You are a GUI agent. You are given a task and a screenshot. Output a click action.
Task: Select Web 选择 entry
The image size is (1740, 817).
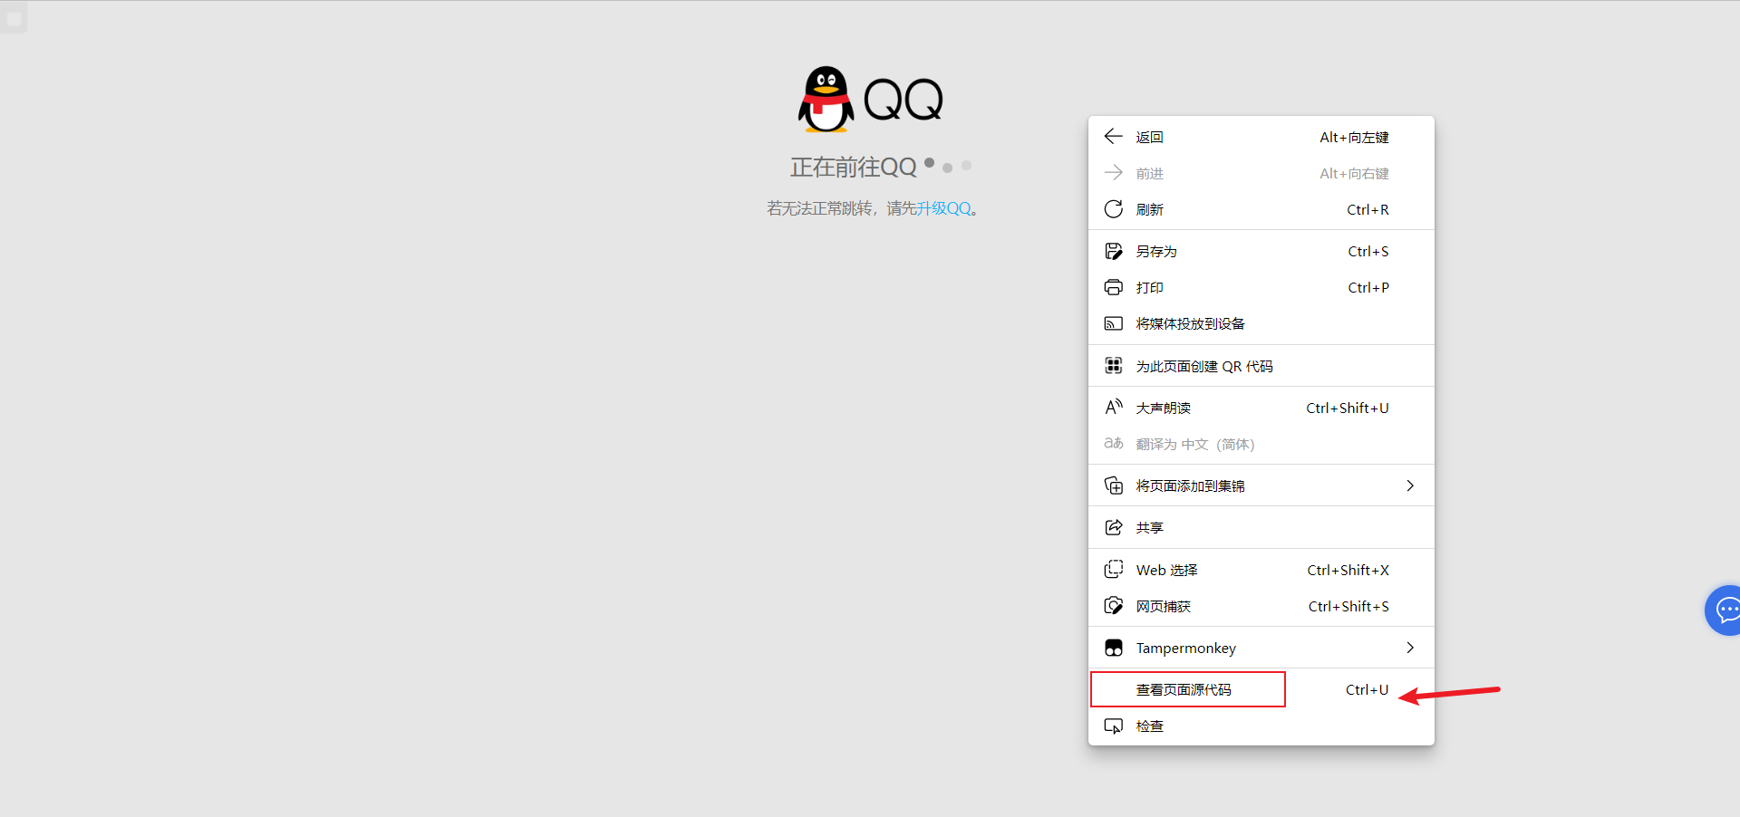pos(1261,570)
